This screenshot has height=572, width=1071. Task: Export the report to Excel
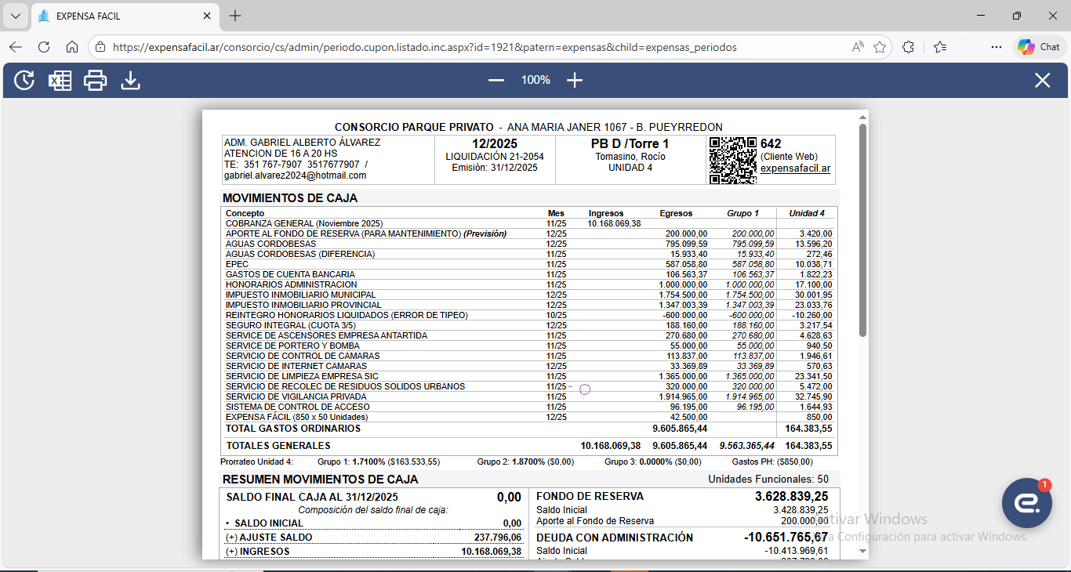[x=60, y=80]
